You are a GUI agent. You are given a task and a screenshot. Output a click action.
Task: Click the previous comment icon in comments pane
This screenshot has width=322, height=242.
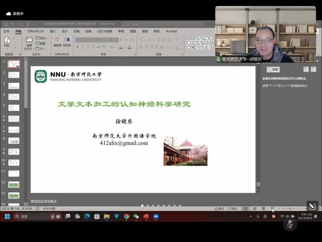pyautogui.click(x=306, y=69)
